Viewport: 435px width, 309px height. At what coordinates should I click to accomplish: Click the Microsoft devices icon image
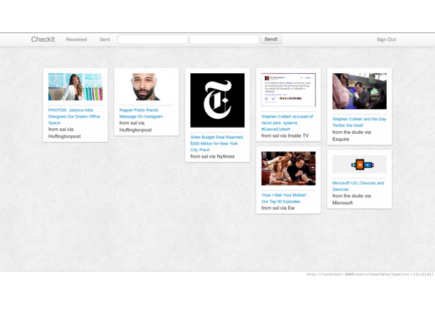click(359, 165)
